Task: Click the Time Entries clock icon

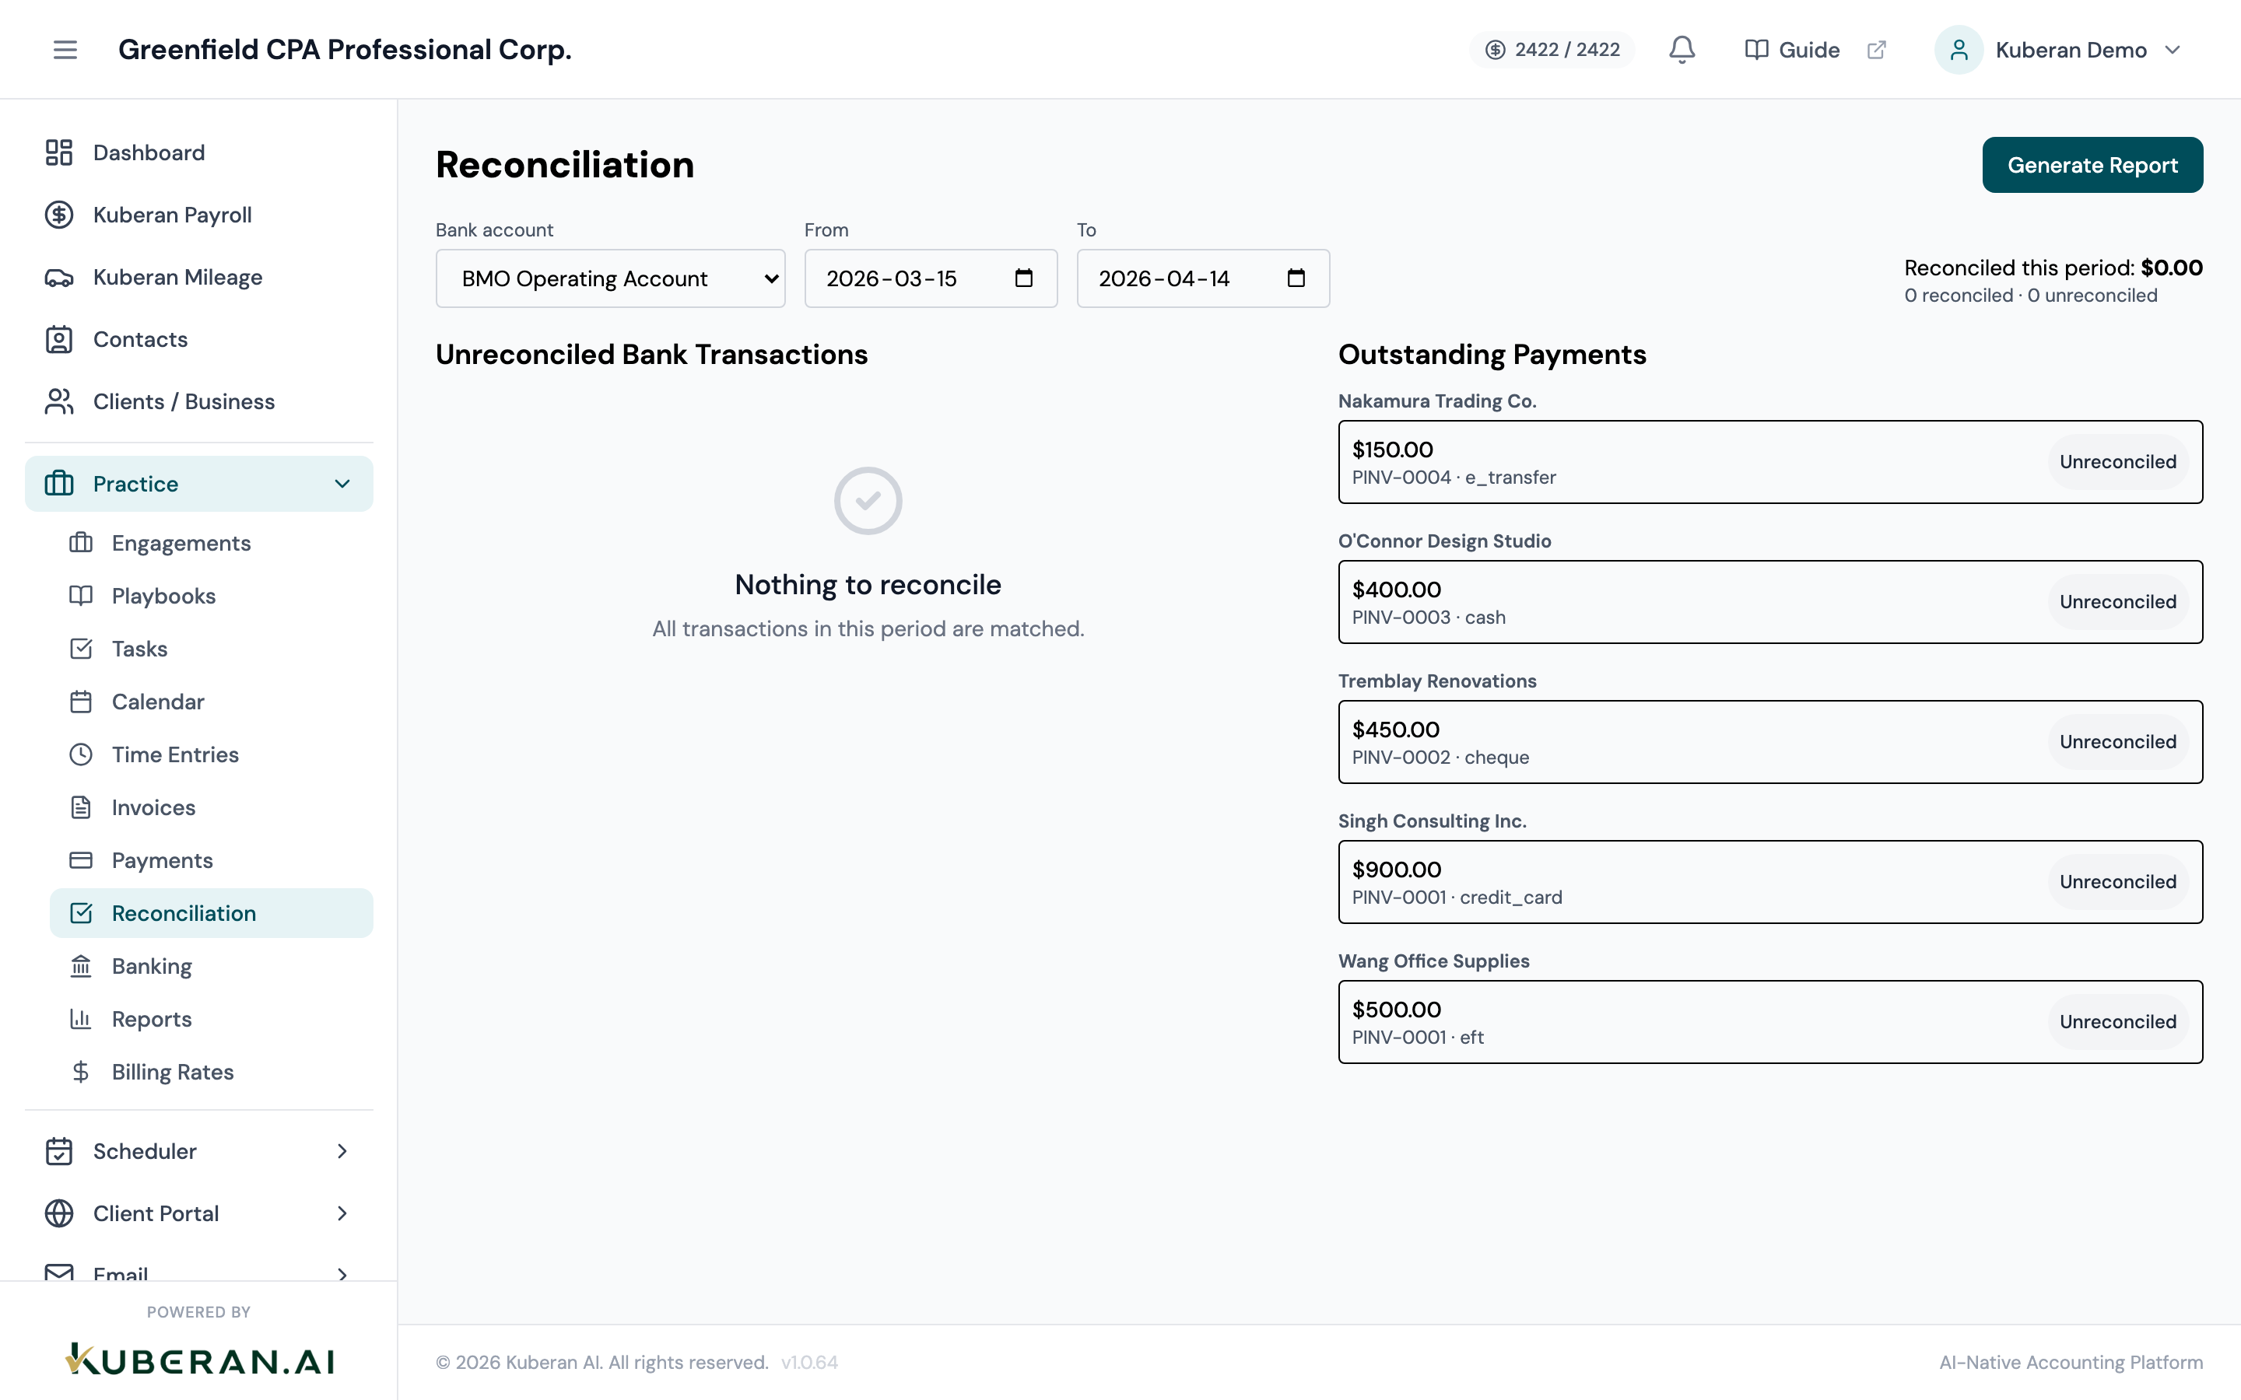Action: 82,754
